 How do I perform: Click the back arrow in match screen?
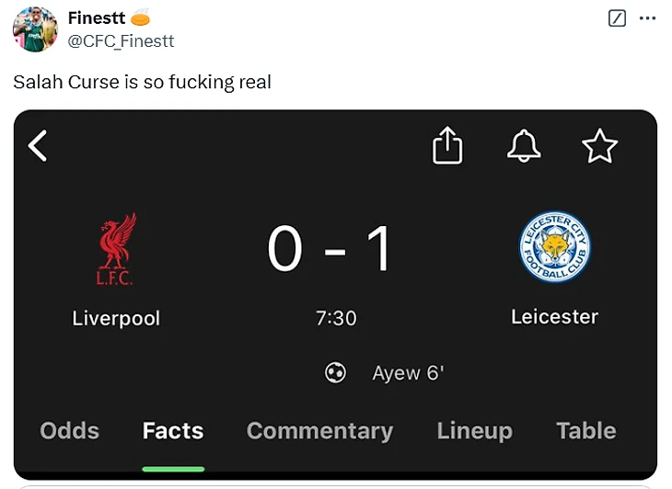pos(38,145)
